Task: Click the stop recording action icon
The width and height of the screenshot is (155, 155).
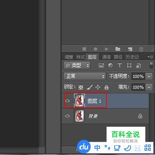Action: tap(84, 49)
